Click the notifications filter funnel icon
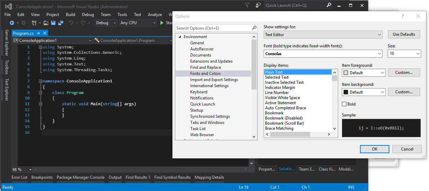429x191 pixels. point(247,5)
